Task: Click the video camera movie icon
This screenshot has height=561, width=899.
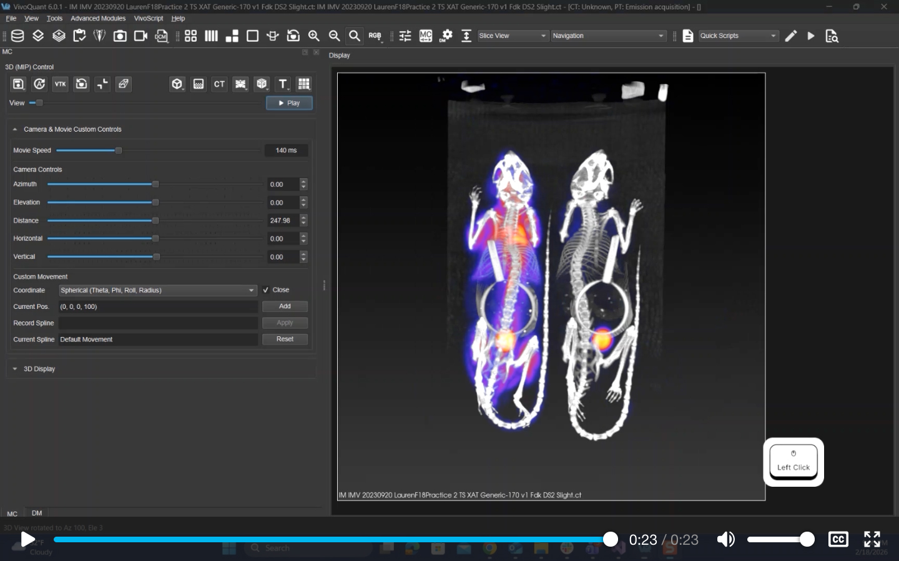Action: (x=140, y=36)
